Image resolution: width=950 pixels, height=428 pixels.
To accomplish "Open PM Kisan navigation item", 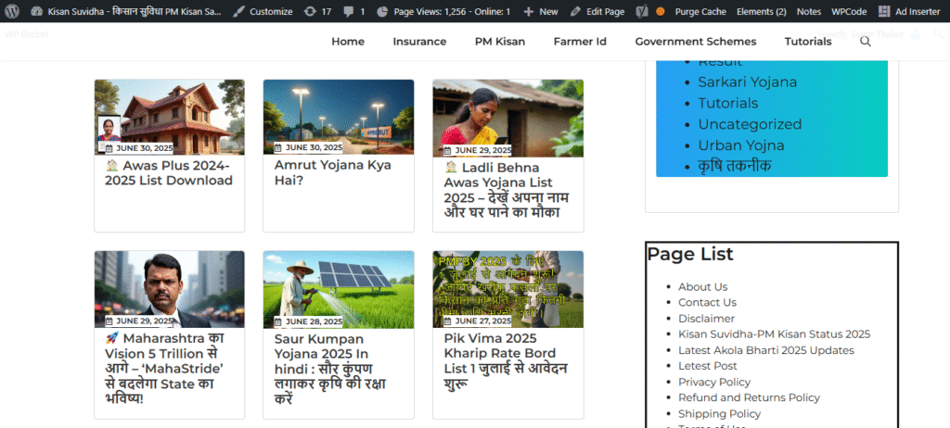I will (x=500, y=41).
